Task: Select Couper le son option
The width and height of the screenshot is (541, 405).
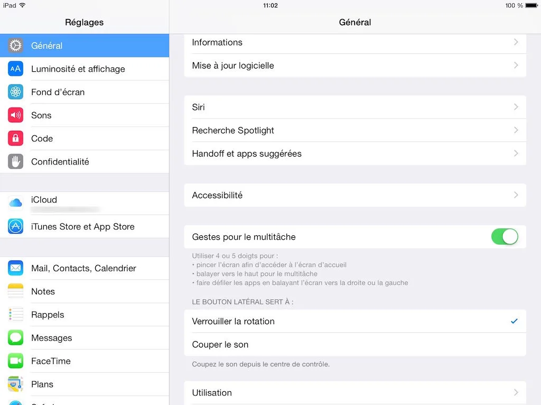Action: point(355,344)
